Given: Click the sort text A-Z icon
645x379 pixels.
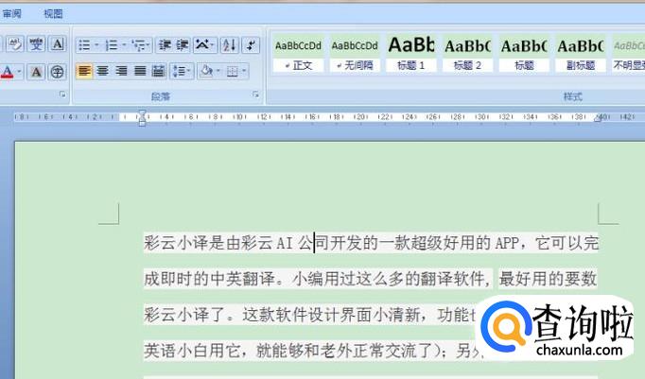Looking at the screenshot, I should (229, 44).
